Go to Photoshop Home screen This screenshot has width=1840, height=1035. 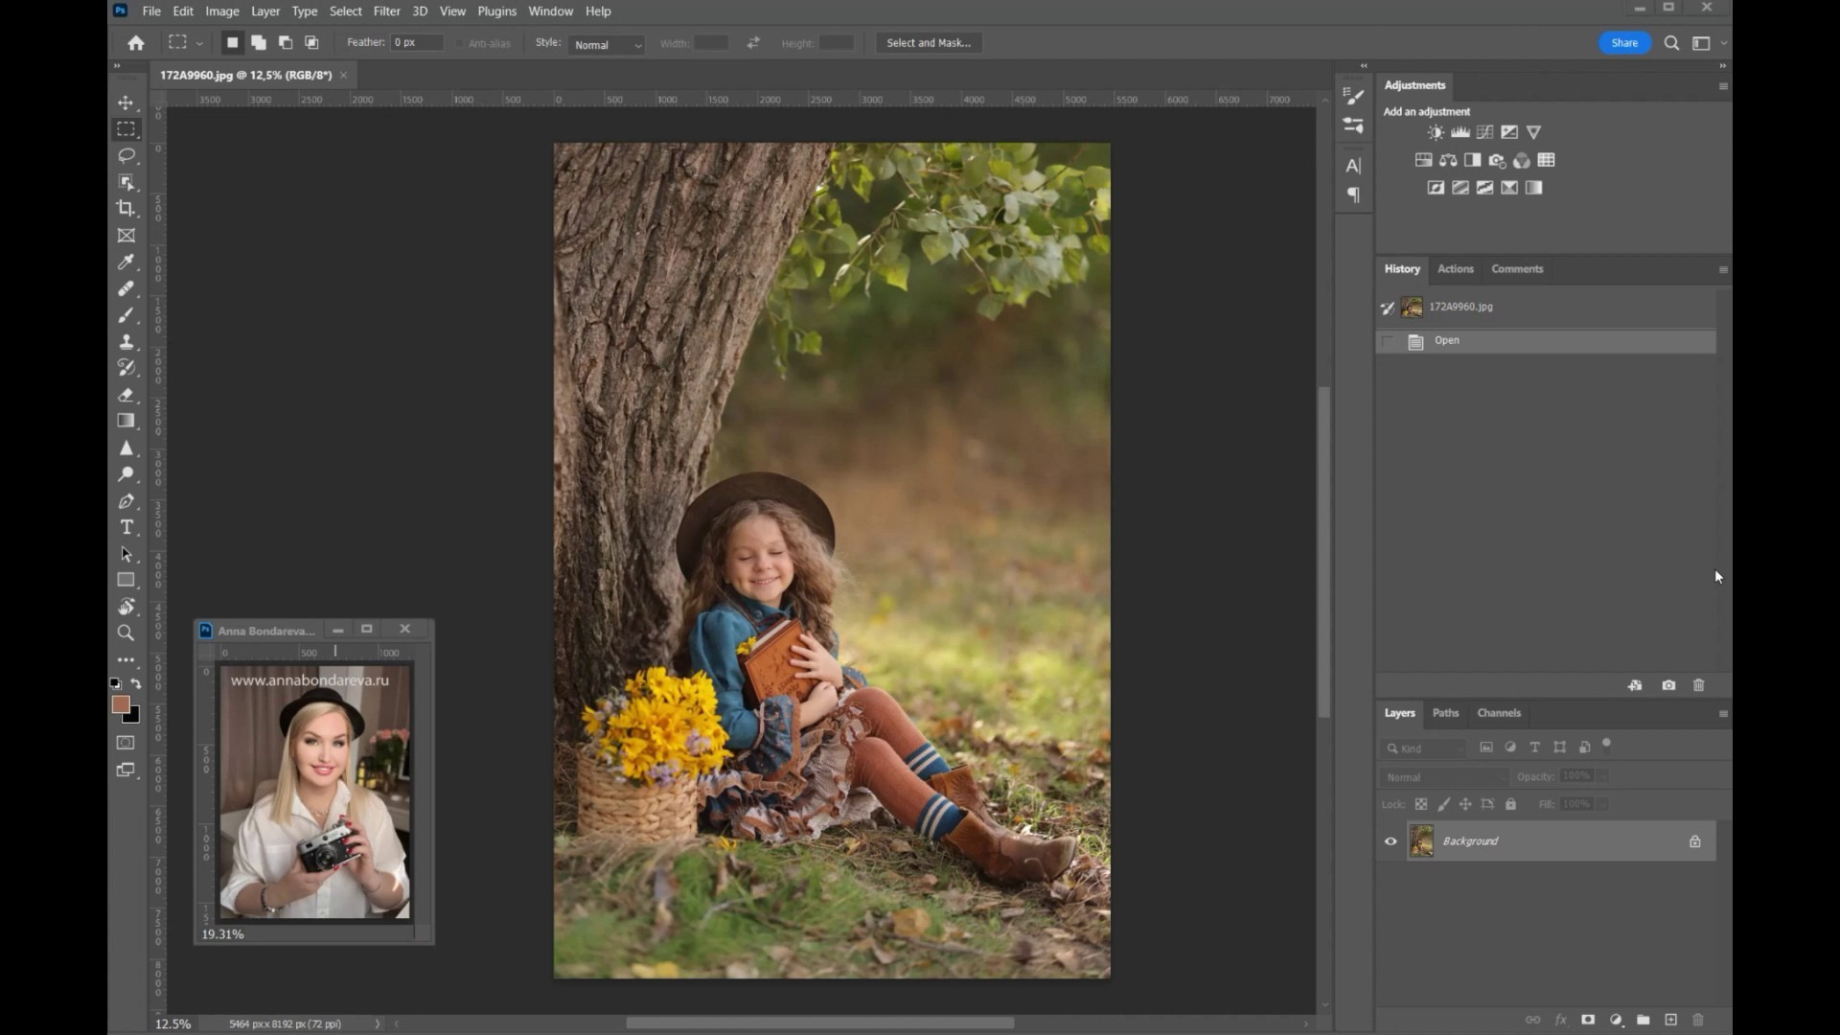point(136,42)
